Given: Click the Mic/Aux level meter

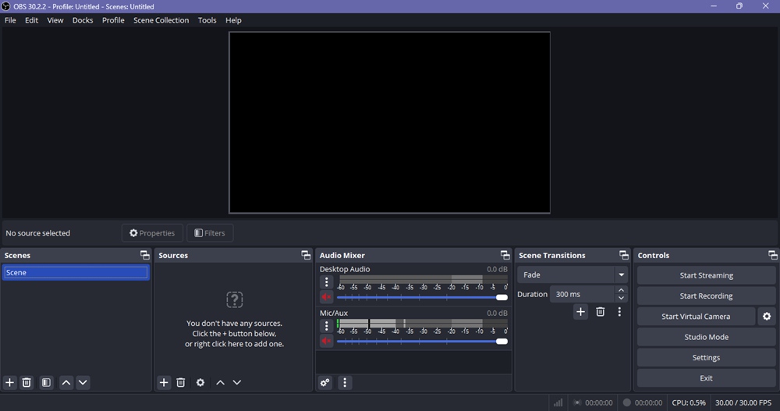Looking at the screenshot, I should click(x=422, y=324).
